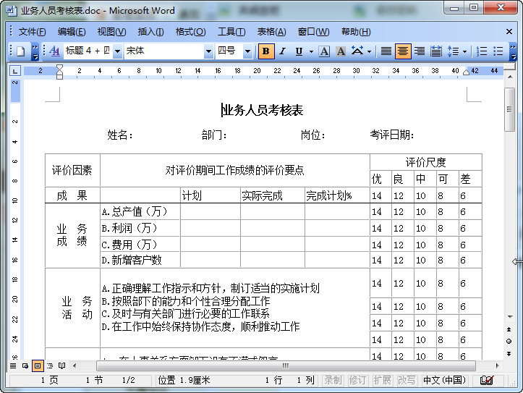Click vertical scrollbar up arrow
Screen dimensions: 523x393
coord(510,77)
